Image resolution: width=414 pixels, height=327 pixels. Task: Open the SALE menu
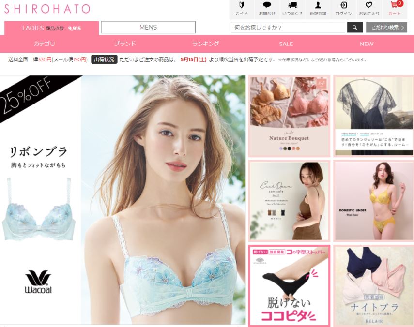tap(286, 44)
